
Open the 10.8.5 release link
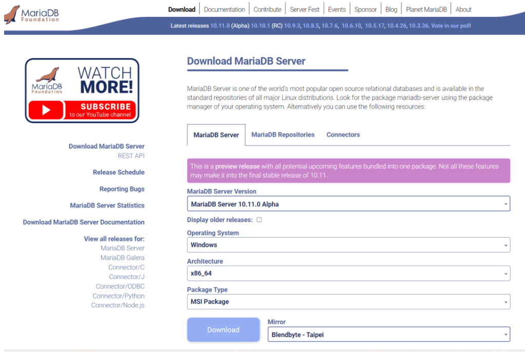(x=310, y=26)
